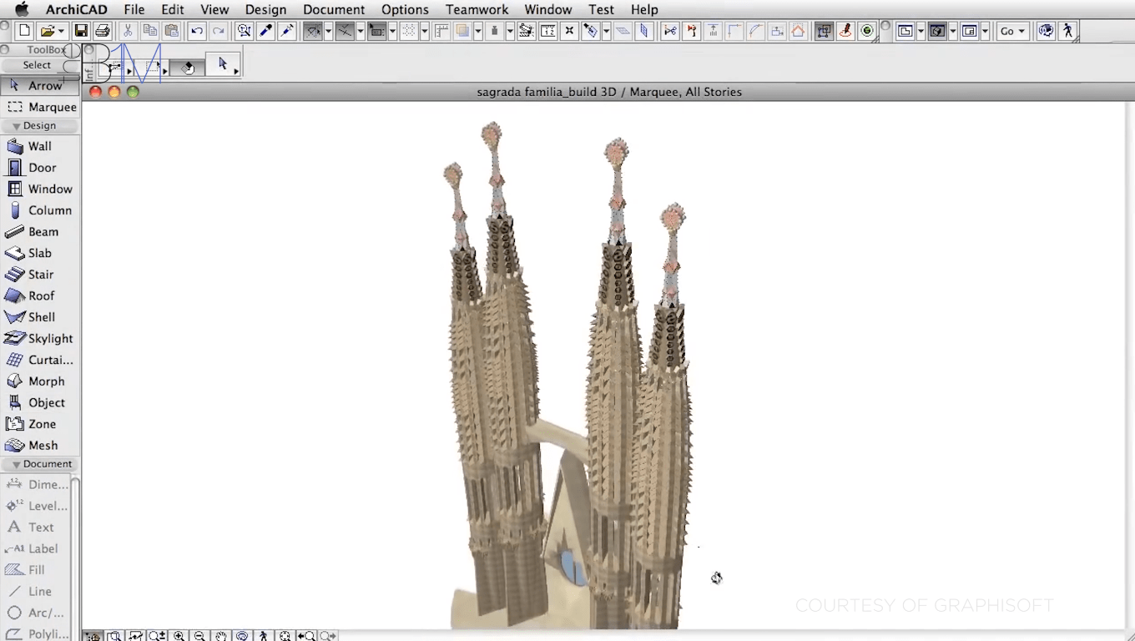Screen dimensions: 1135x641
Task: Open the Teamwork menu
Action: pos(477,9)
